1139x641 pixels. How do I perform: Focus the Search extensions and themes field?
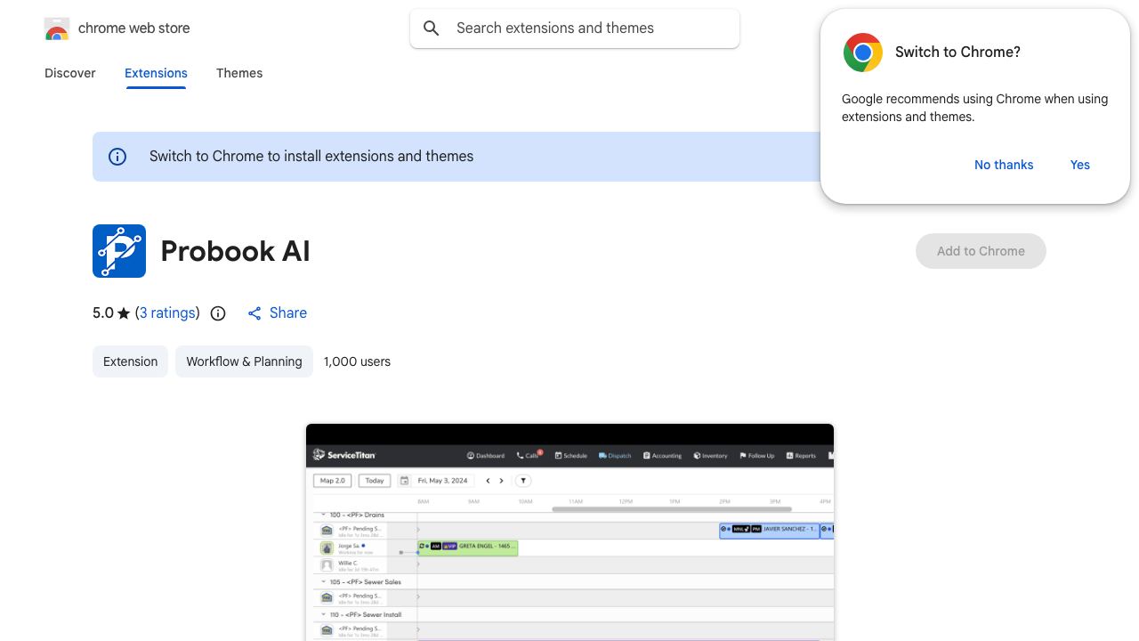[575, 28]
